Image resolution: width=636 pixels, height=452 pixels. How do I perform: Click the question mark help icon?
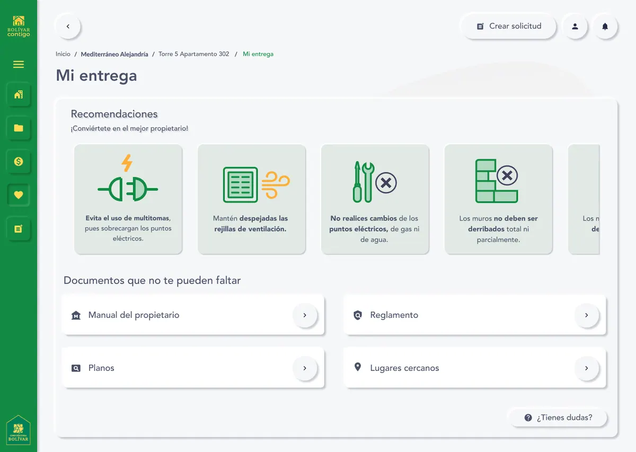coord(528,418)
